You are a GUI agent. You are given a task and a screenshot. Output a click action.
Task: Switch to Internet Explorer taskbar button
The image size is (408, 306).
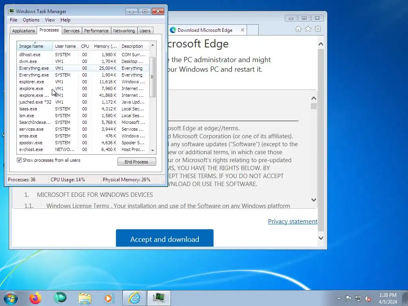pos(134,298)
